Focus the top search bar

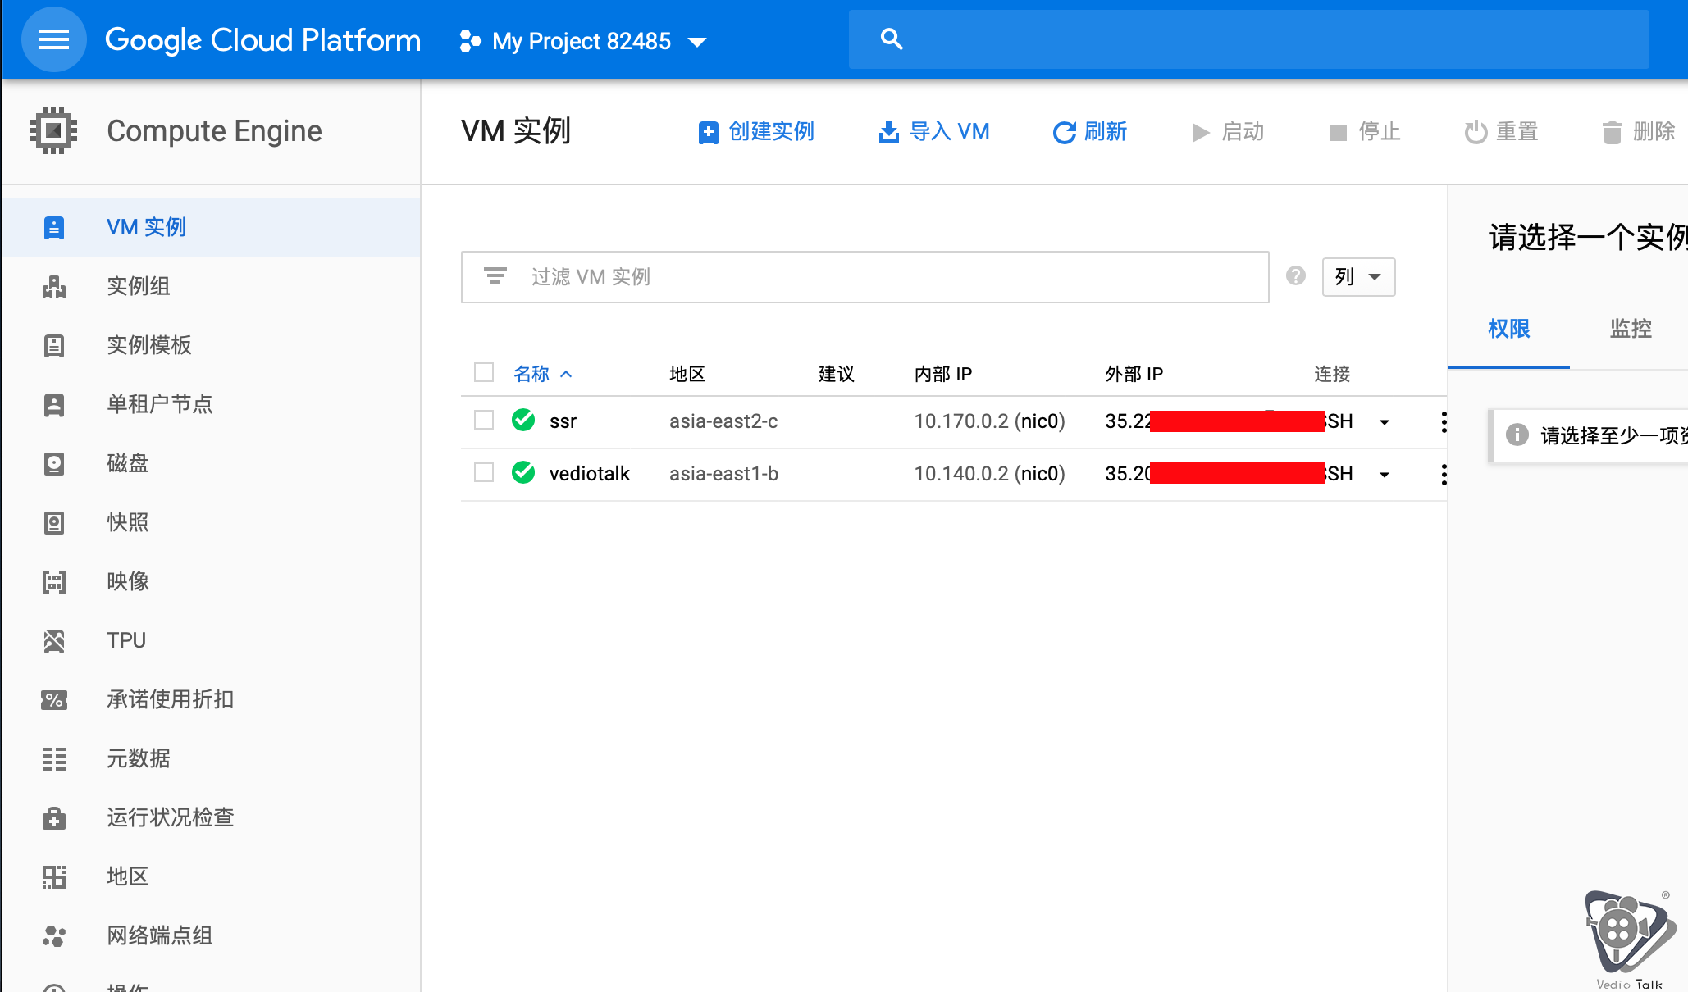(x=1248, y=39)
